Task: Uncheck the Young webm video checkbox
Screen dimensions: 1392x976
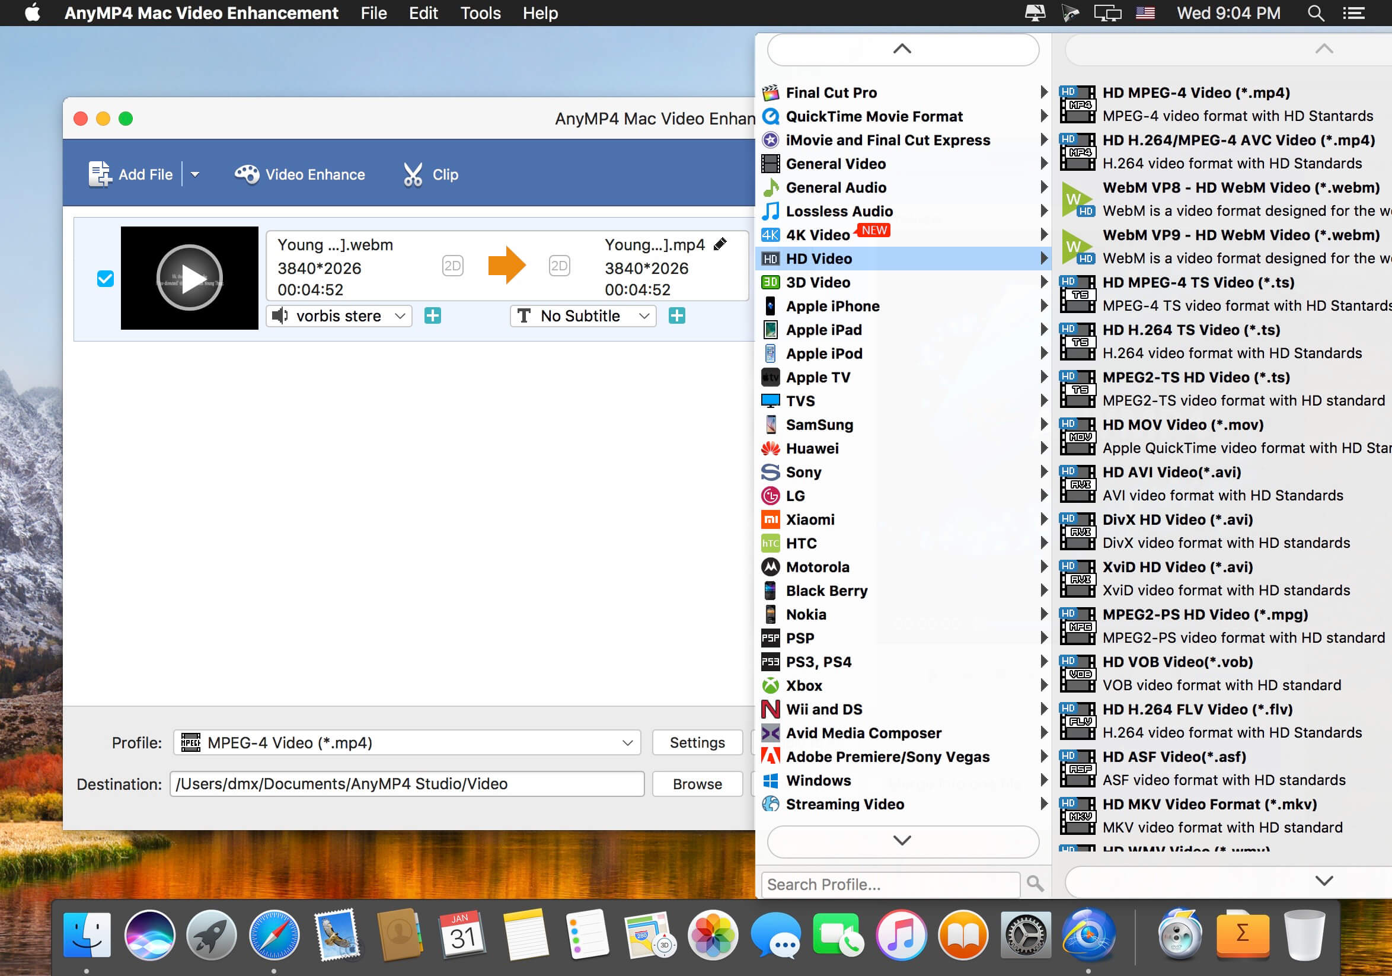Action: coord(106,279)
